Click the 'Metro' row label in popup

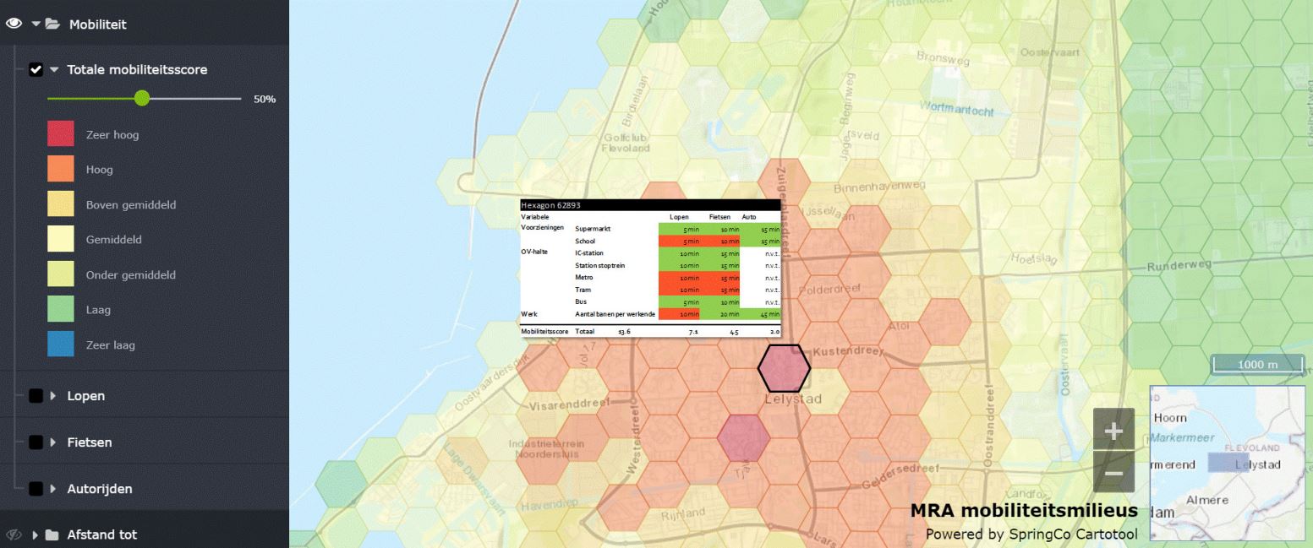(584, 277)
